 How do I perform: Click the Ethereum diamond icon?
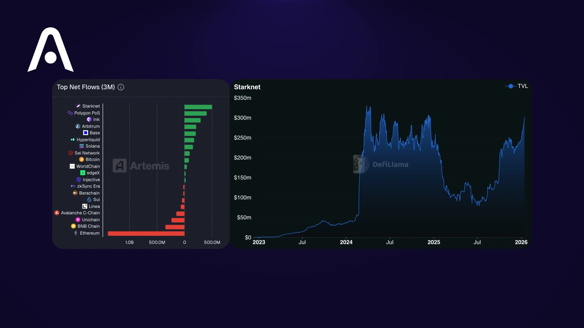pyautogui.click(x=76, y=233)
